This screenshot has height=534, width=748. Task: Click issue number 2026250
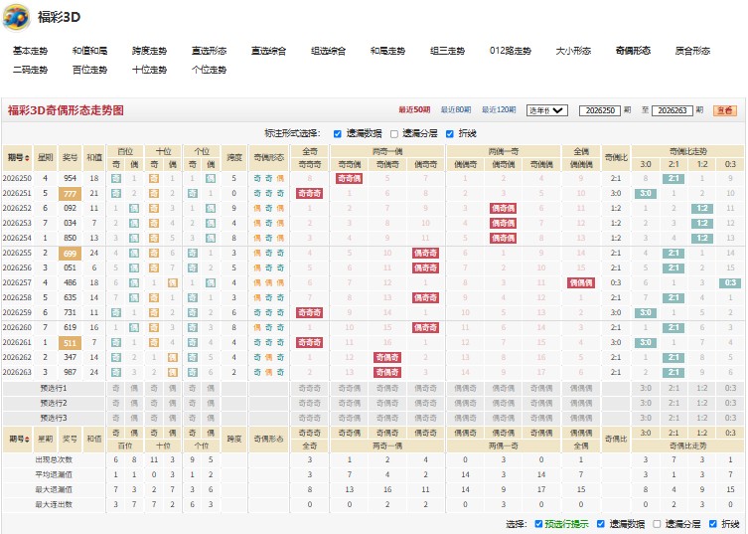pyautogui.click(x=17, y=178)
